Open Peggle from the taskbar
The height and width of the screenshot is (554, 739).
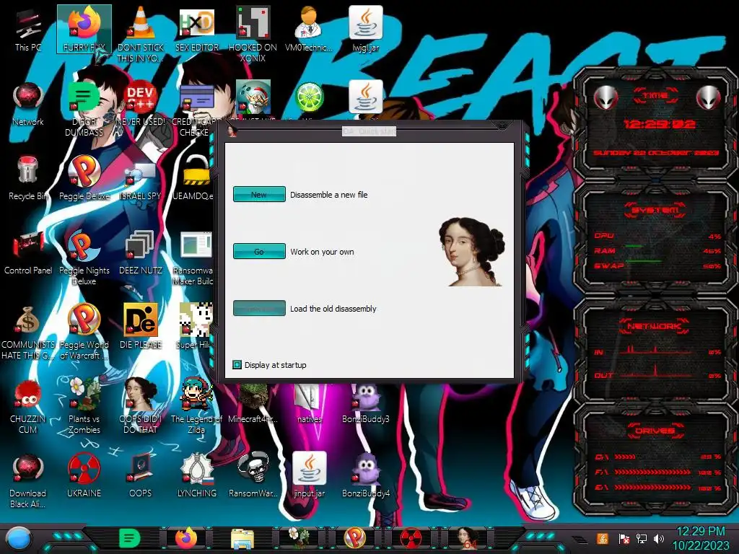(355, 538)
